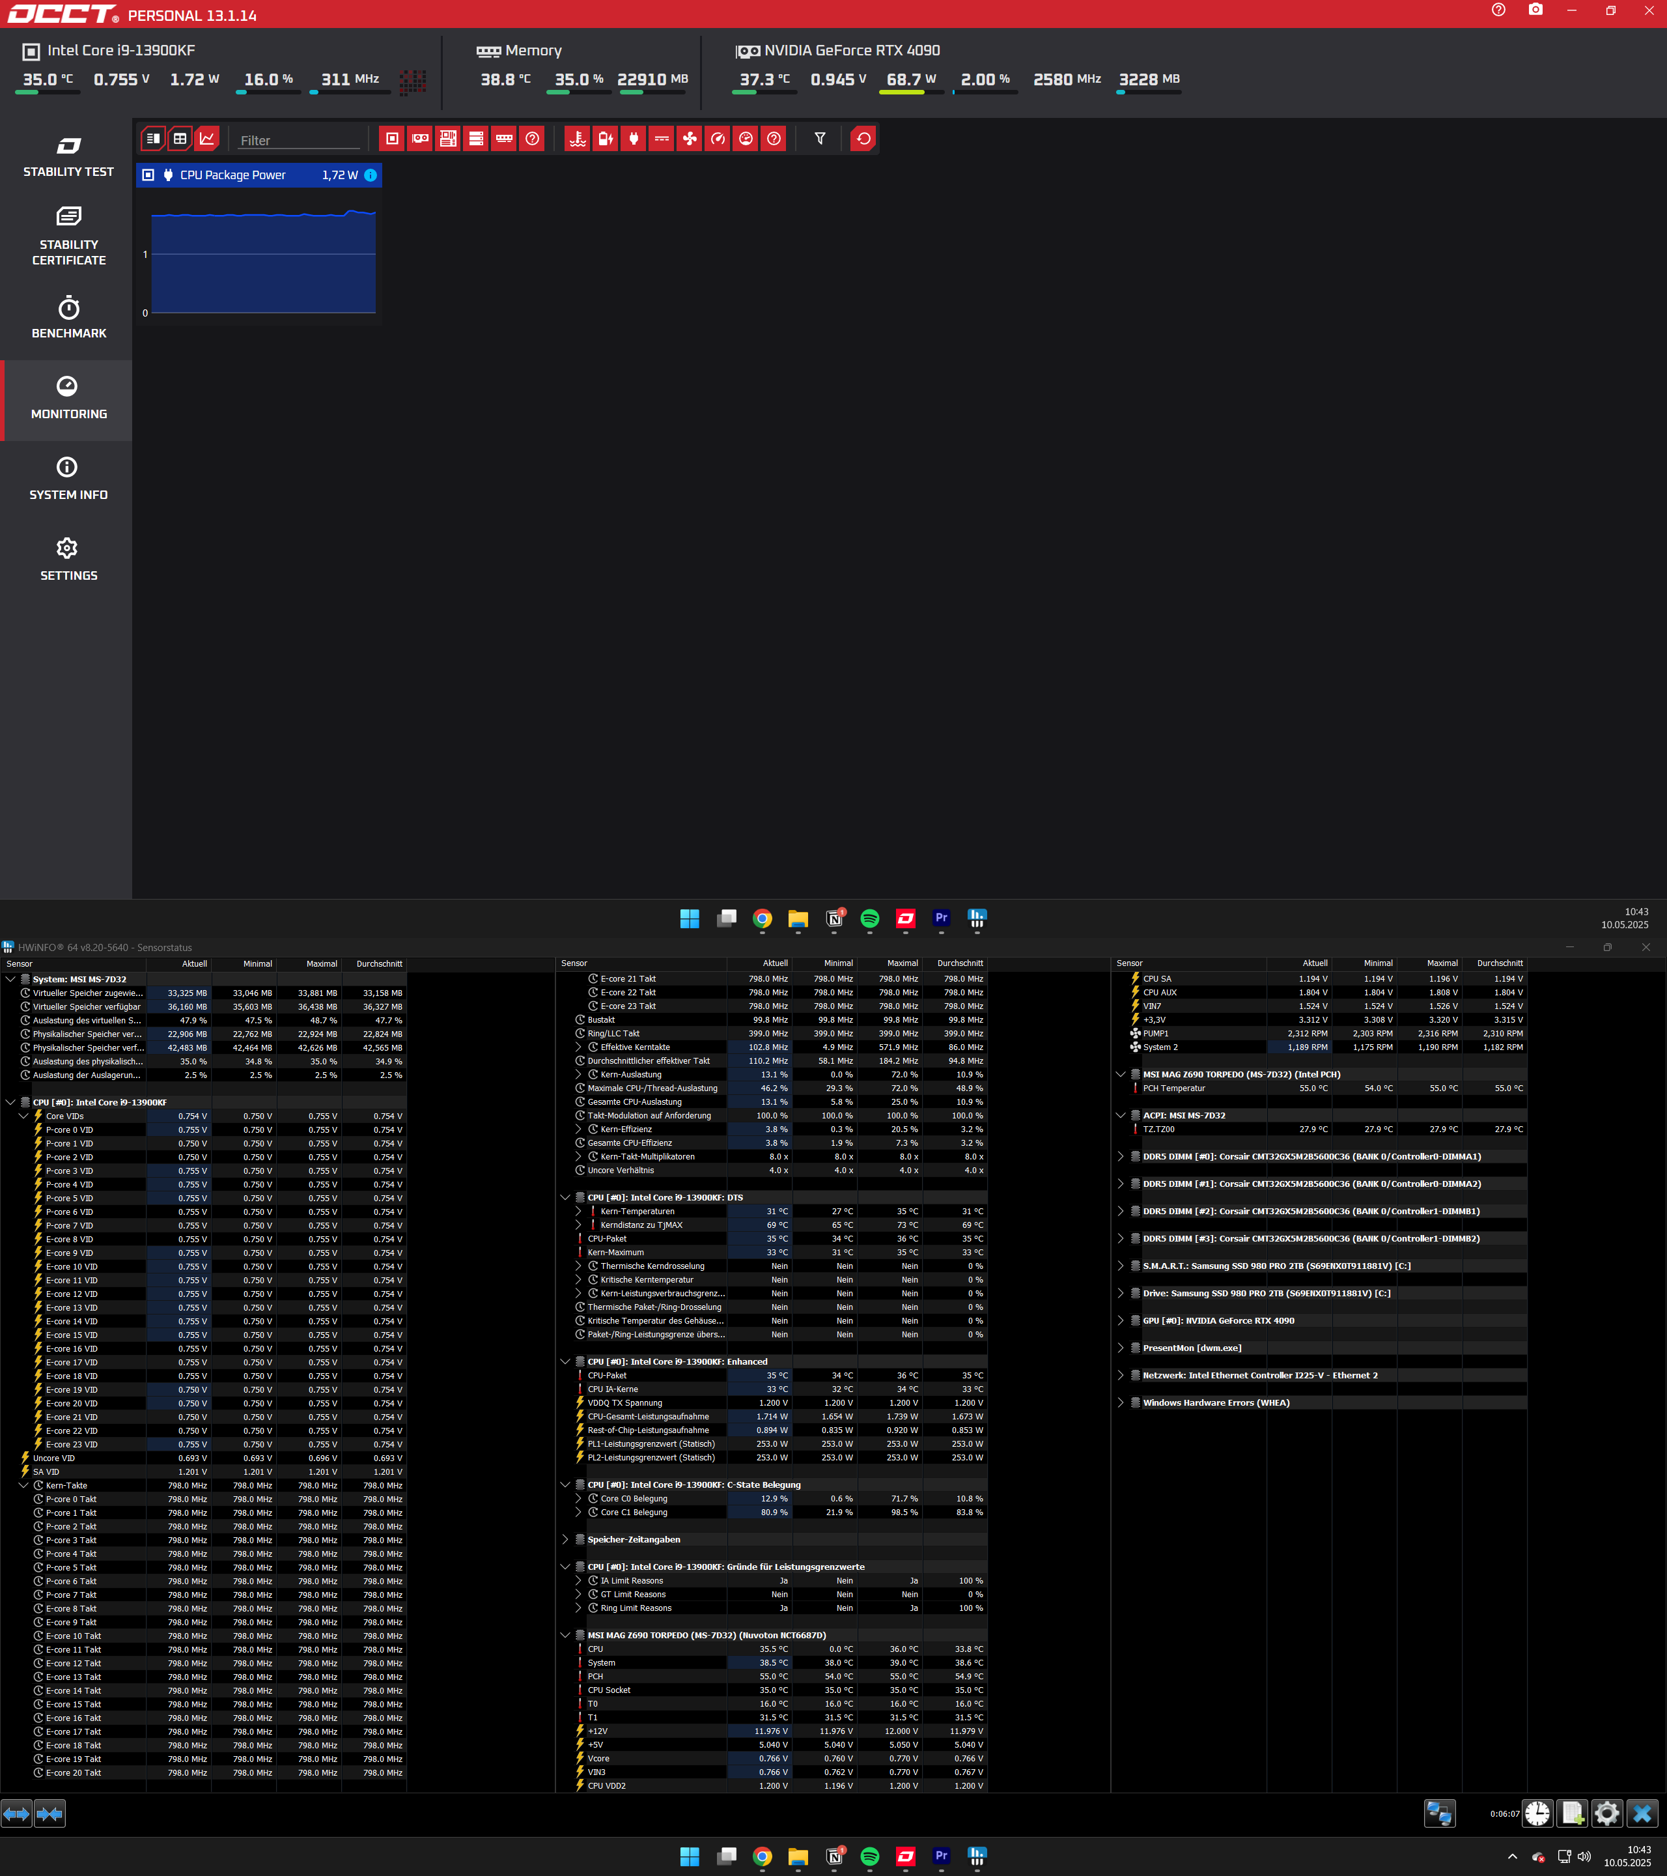This screenshot has height=1876, width=1667.
Task: Toggle the power plug sensor filter
Action: point(633,139)
